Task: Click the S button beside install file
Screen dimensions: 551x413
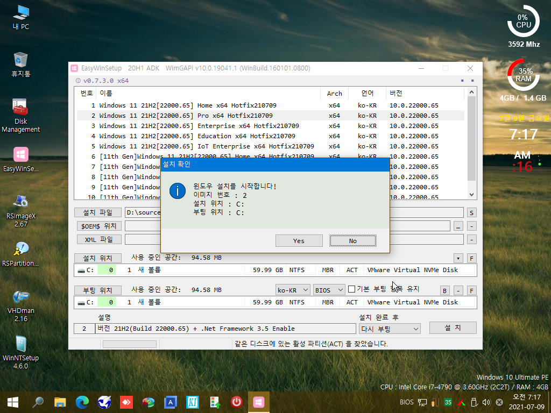Action: [x=471, y=212]
